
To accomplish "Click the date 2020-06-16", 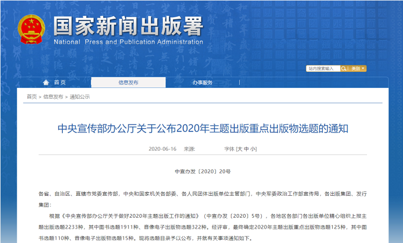I will tap(162, 149).
